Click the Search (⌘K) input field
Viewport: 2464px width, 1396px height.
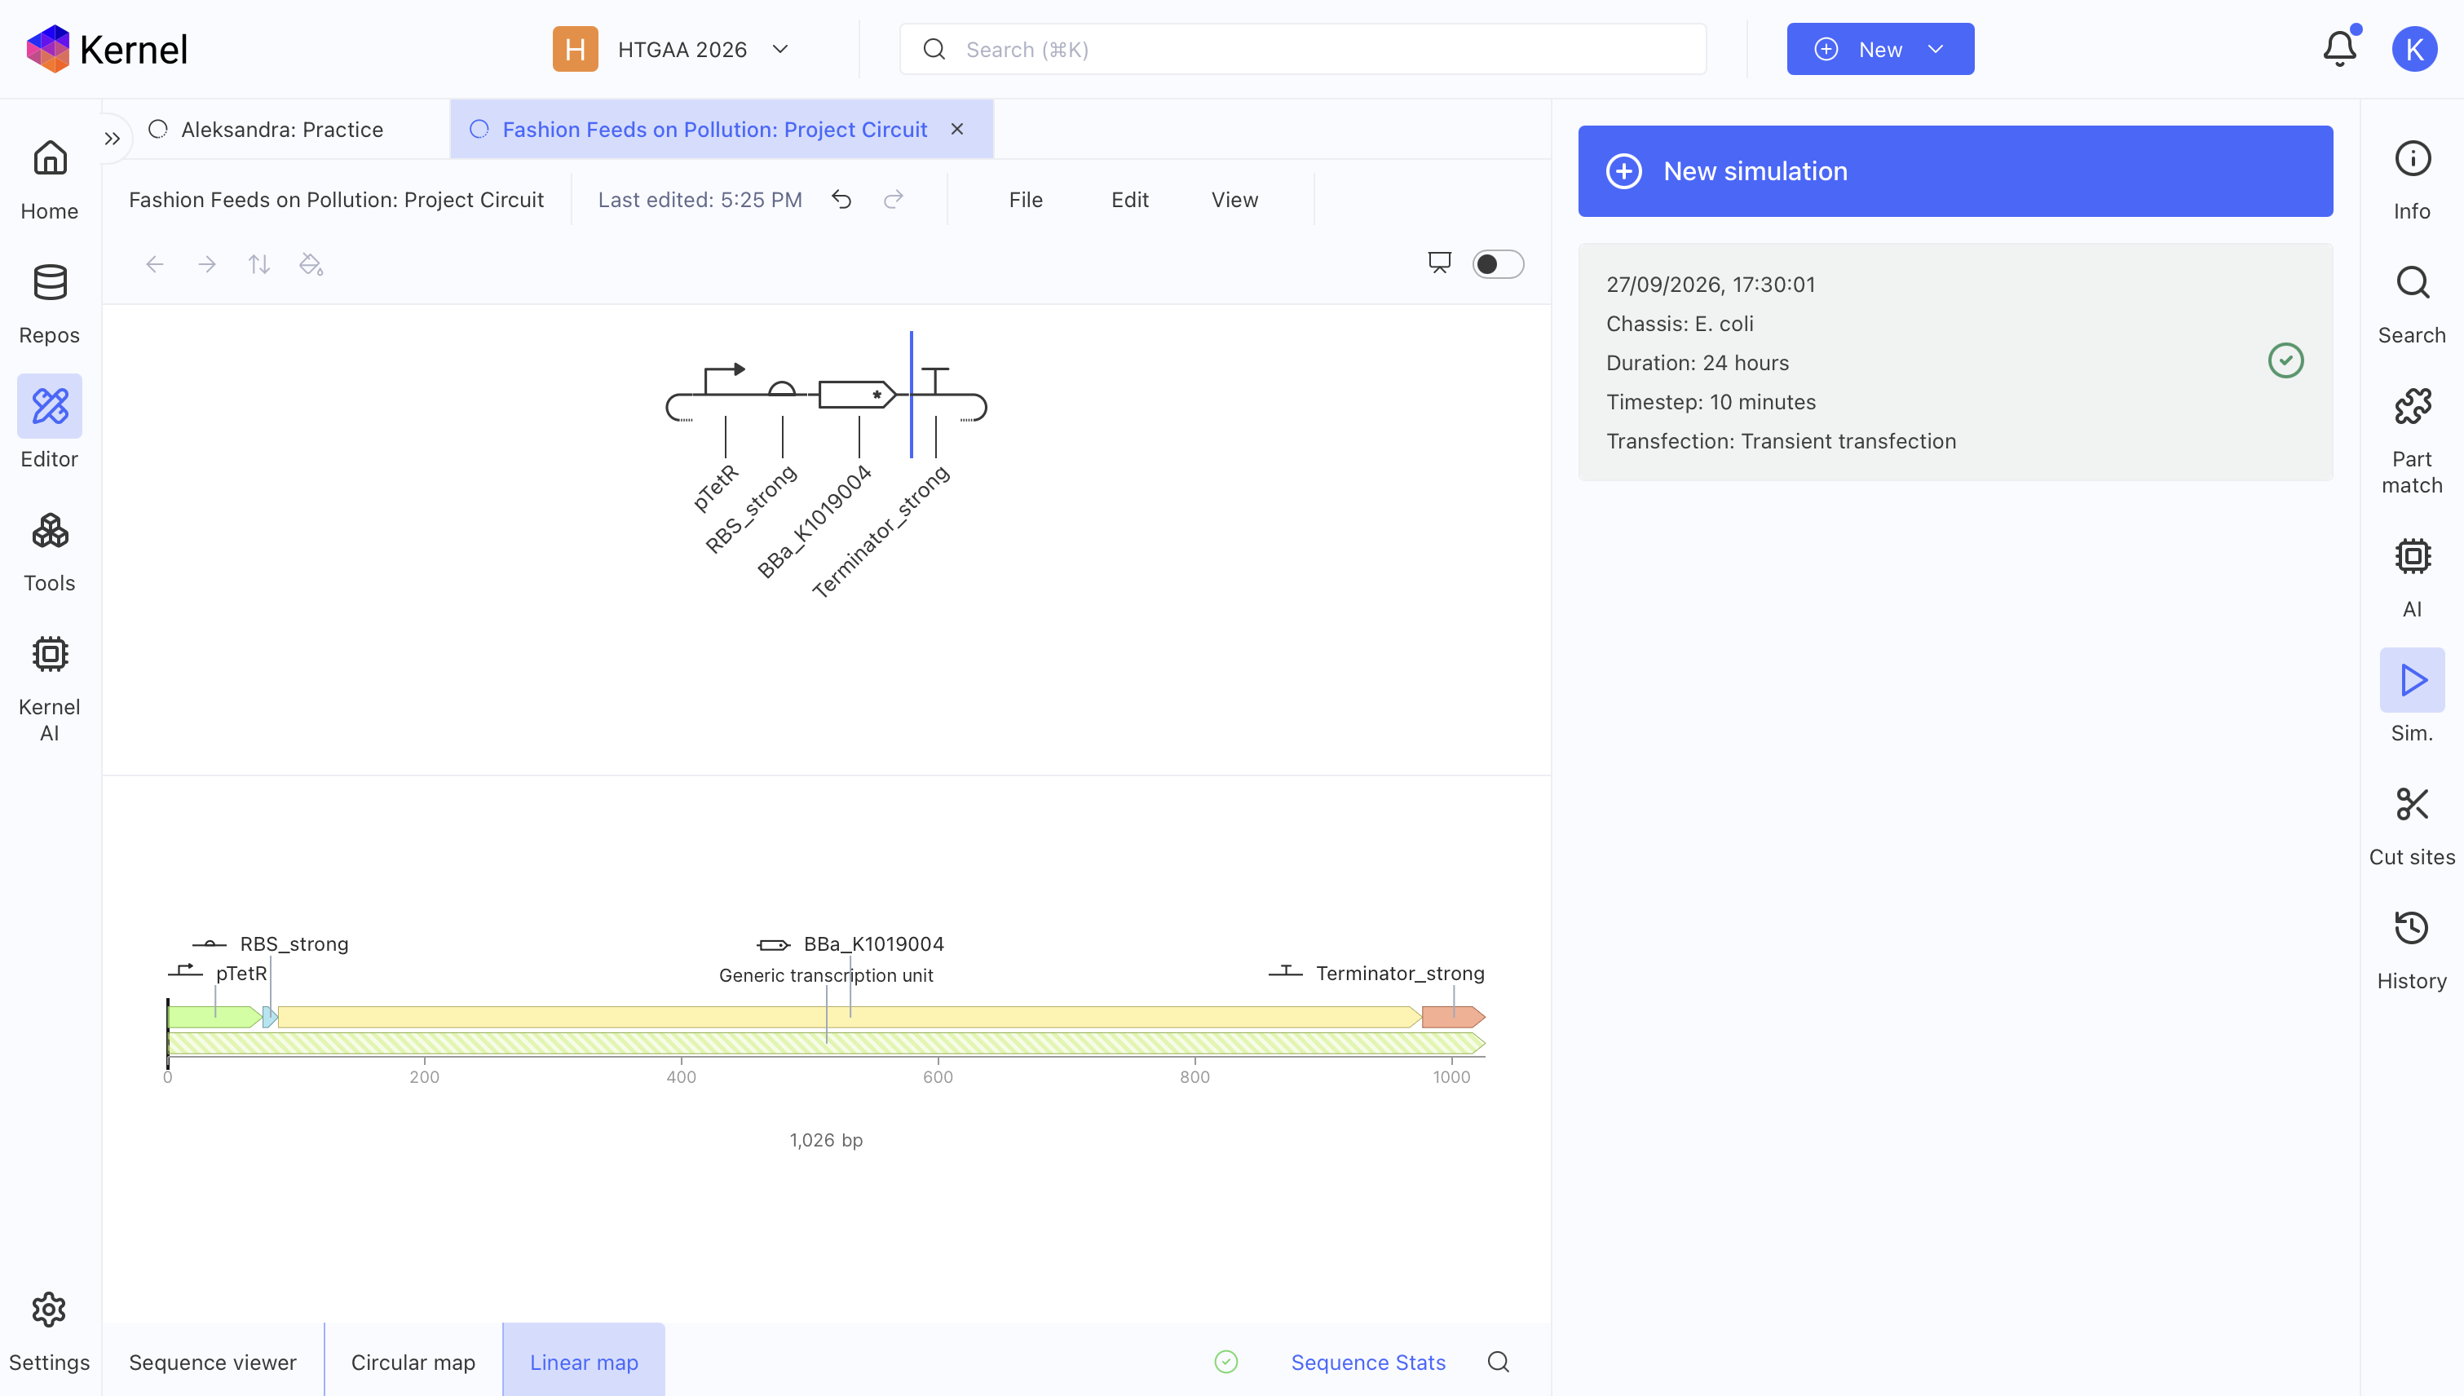coord(1302,49)
